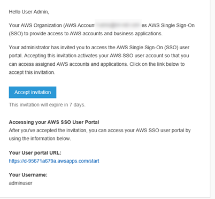Screen dimensions: 215x199
Task: Click paragraph starting 'Your administrator has invited you'
Action: (x=99, y=60)
